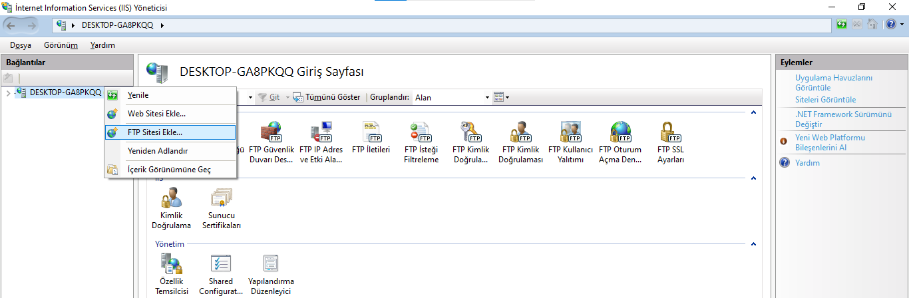Open the filter dropdown arrow before Git
909x298 pixels.
(x=250, y=97)
